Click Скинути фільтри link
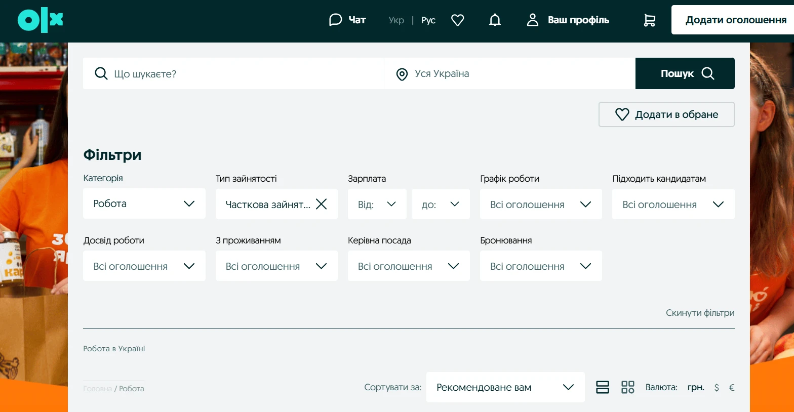The width and height of the screenshot is (794, 412). point(700,313)
